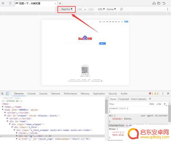The width and height of the screenshot is (171, 141).
Task: Click the undo arrow icon in top bar
Action: (164, 3)
